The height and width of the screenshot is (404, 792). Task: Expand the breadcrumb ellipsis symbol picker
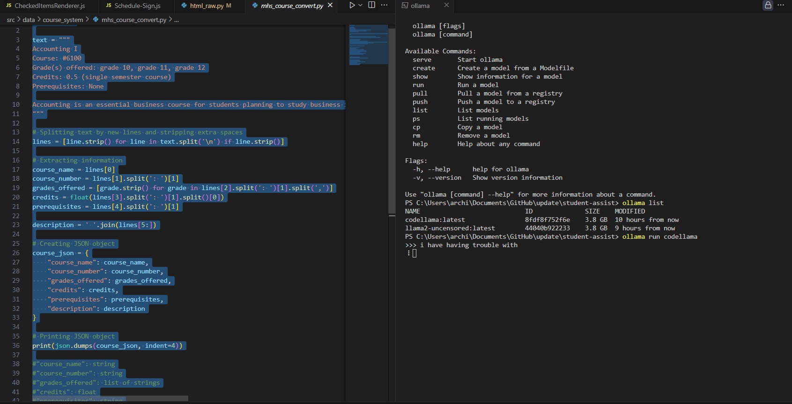(x=177, y=20)
